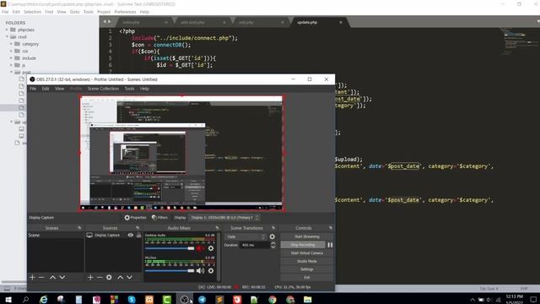
Task: Add a new source with plus icon in Sources panel
Action: click(x=90, y=277)
